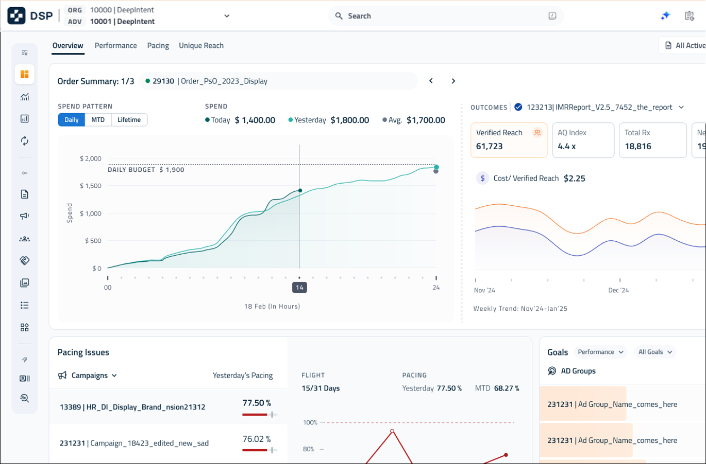The width and height of the screenshot is (706, 464).
Task: Switch to the Overview tab
Action: (68, 46)
